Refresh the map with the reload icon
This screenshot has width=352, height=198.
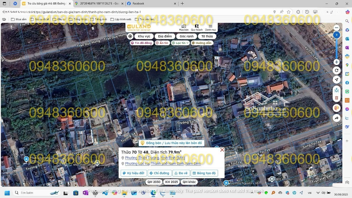(336, 70)
